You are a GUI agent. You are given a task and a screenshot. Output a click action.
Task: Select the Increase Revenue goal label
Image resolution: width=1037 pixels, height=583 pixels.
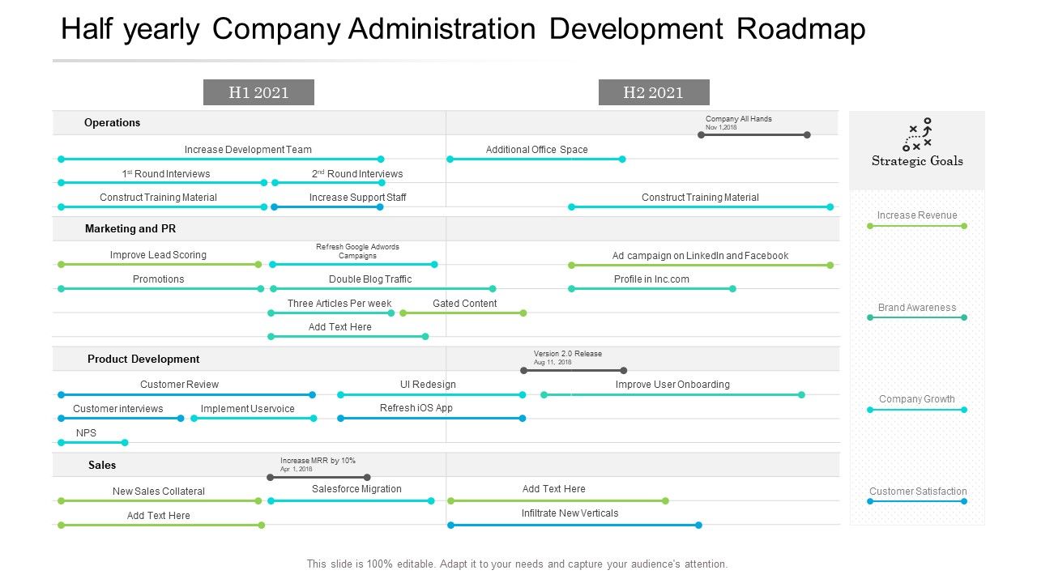coord(917,215)
